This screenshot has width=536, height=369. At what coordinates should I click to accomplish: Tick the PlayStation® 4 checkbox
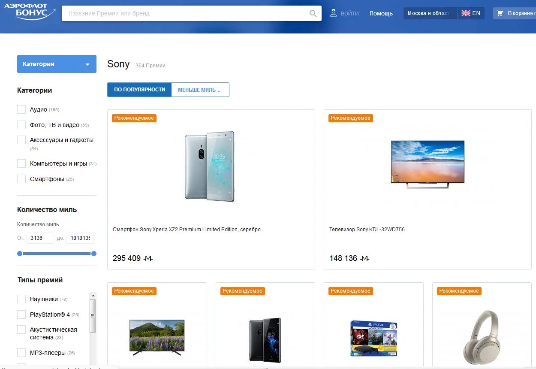[x=21, y=315]
